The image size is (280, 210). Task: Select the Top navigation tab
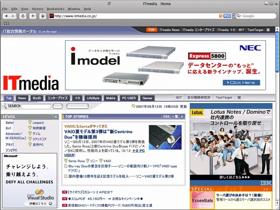[x=9, y=98]
